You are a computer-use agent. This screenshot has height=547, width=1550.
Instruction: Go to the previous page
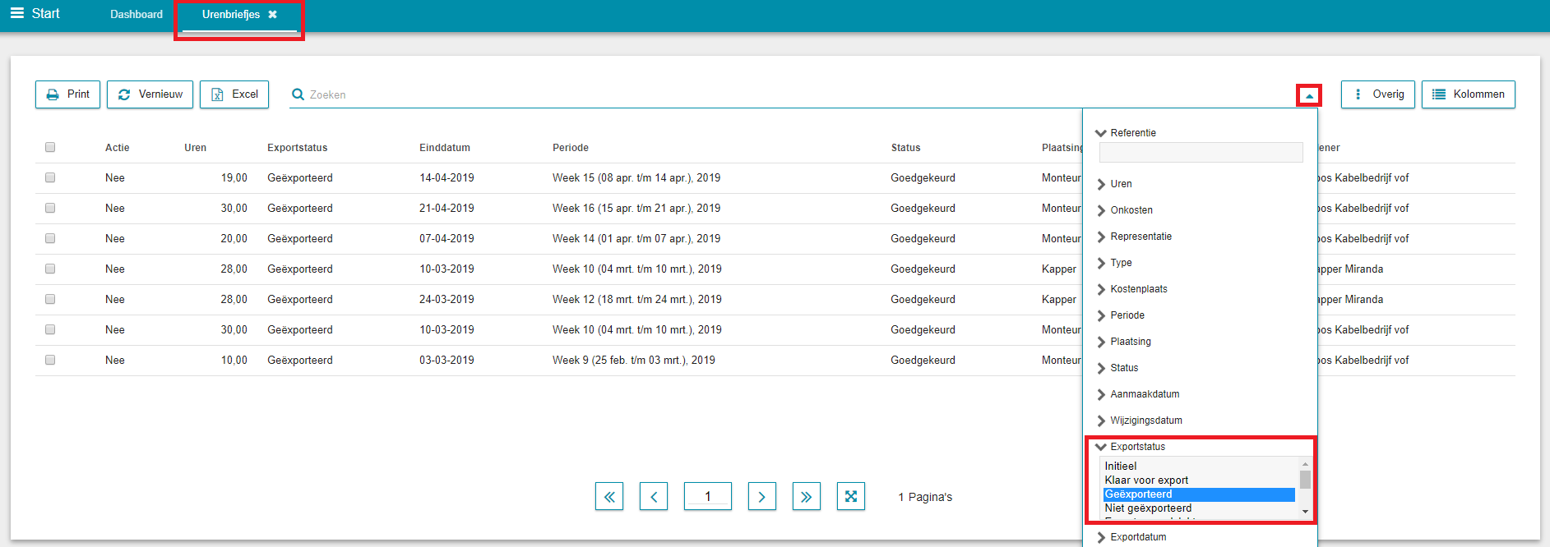coord(654,497)
